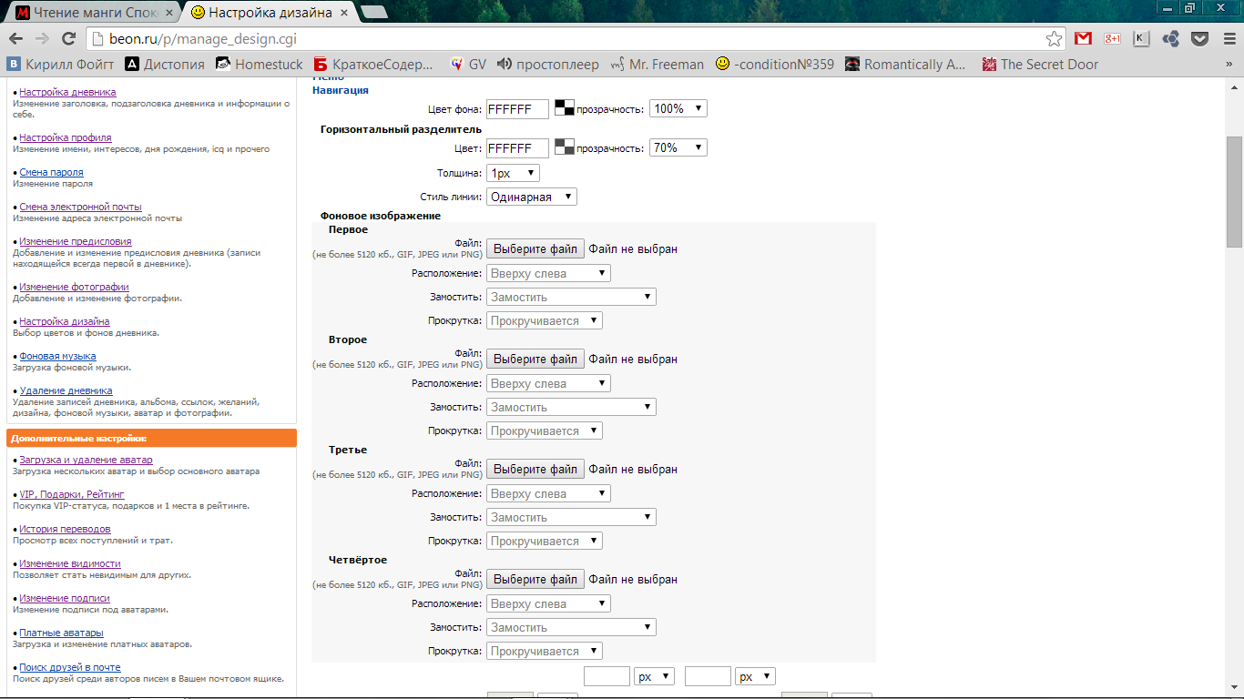Open the простоплеер bookmark
The image size is (1244, 699).
coord(547,65)
